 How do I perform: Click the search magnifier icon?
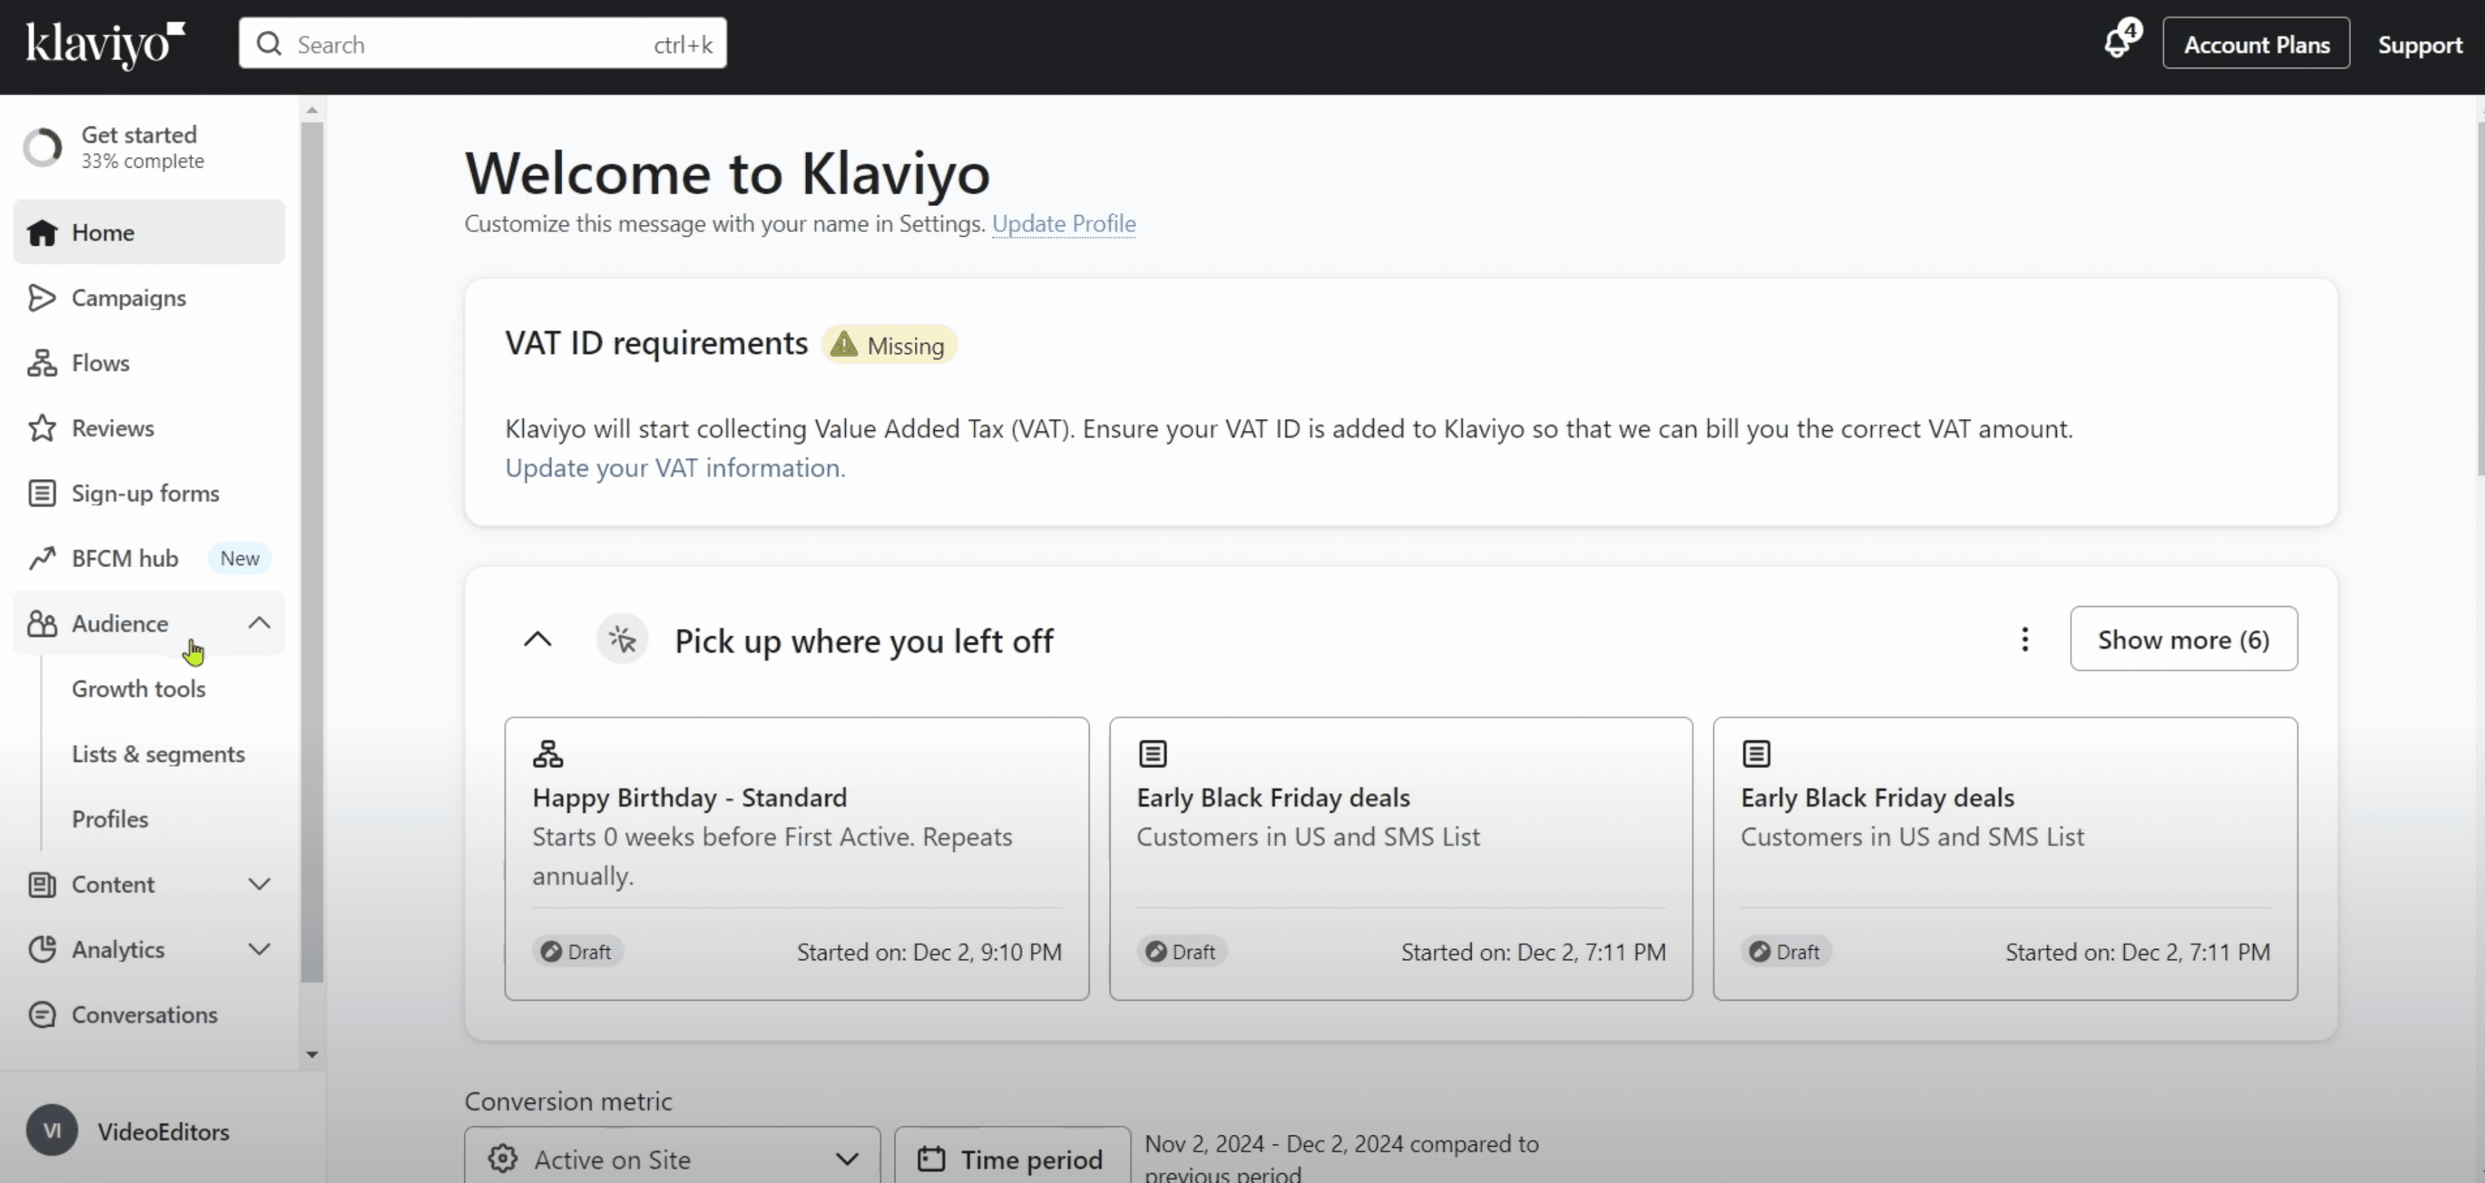269,43
